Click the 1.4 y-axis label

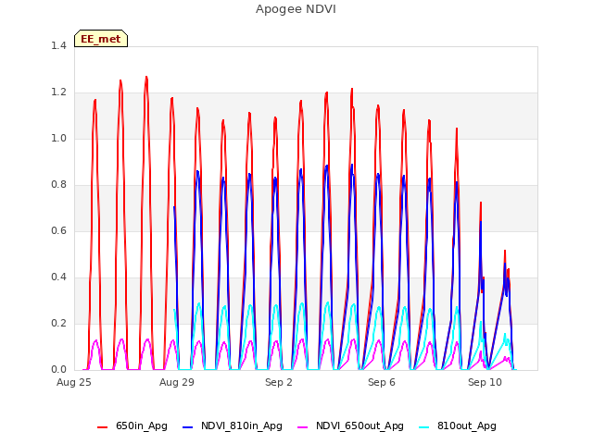click(x=58, y=46)
